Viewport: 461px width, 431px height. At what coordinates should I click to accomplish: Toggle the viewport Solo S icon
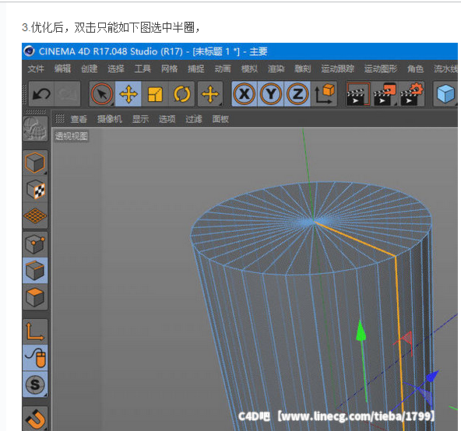click(35, 384)
